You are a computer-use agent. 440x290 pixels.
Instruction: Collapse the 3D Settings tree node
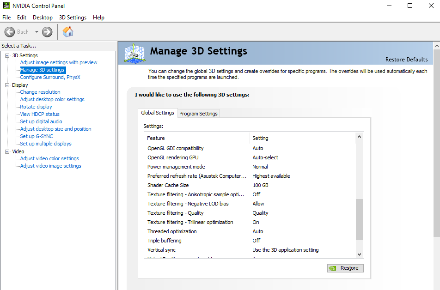point(7,55)
